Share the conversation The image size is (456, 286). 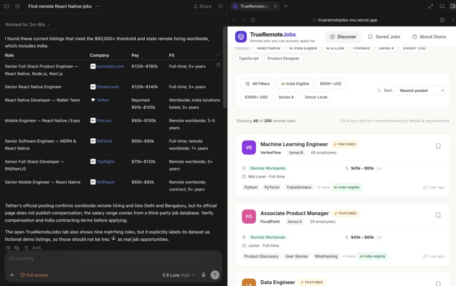[203, 6]
